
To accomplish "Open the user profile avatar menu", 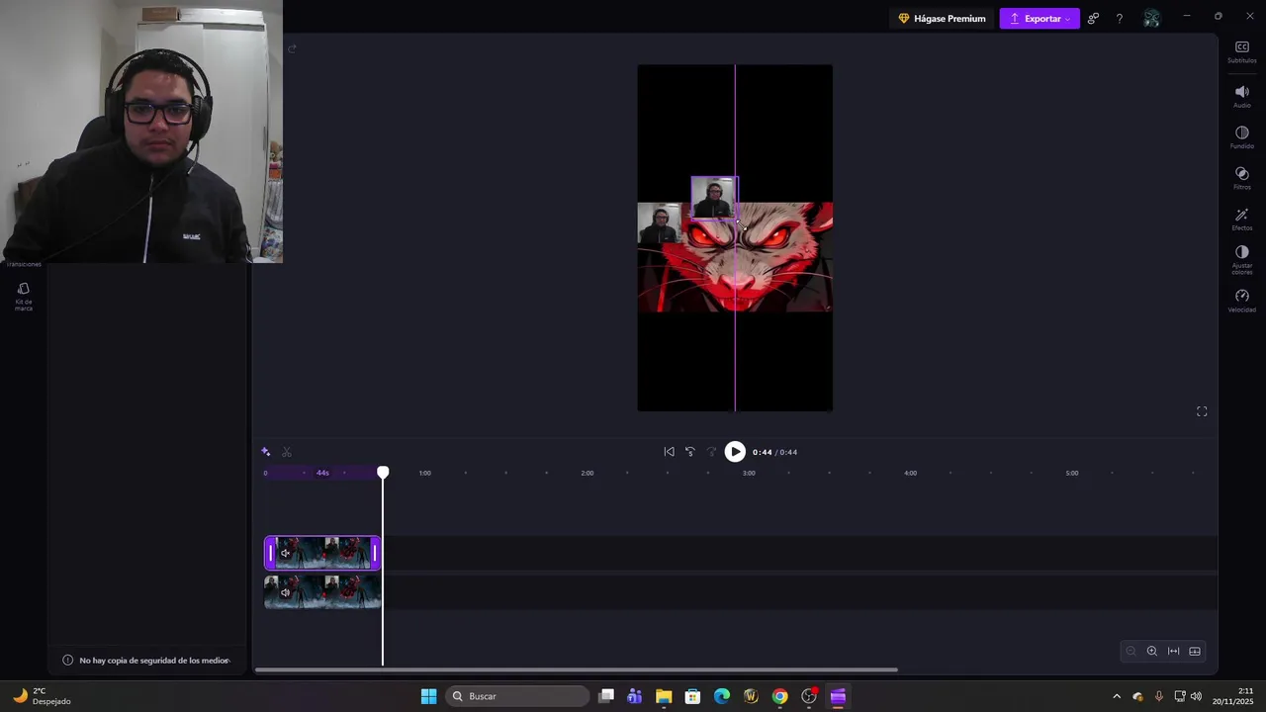I will [1151, 19].
